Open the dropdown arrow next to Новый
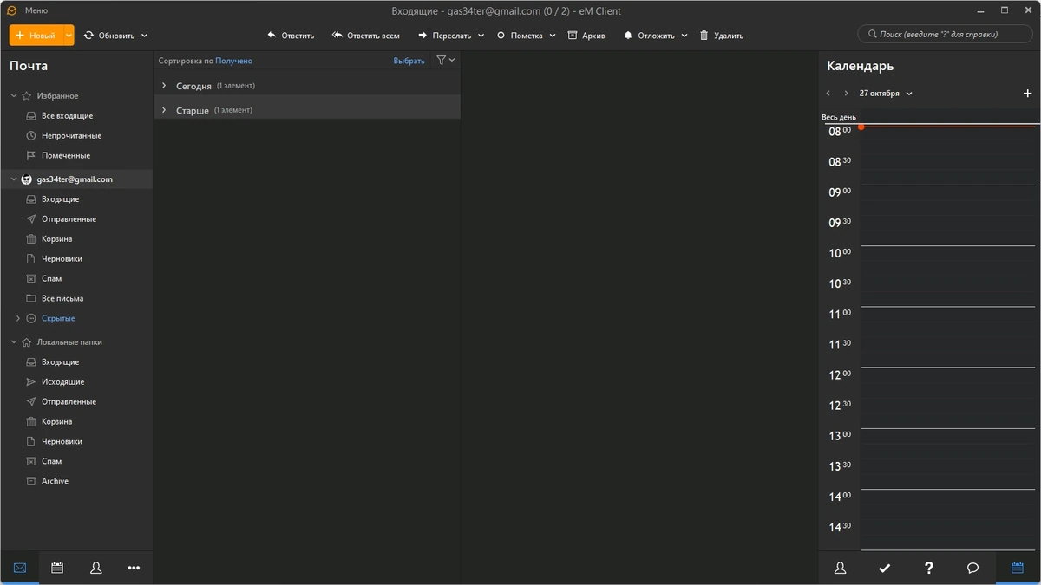Image resolution: width=1041 pixels, height=585 pixels. [69, 36]
